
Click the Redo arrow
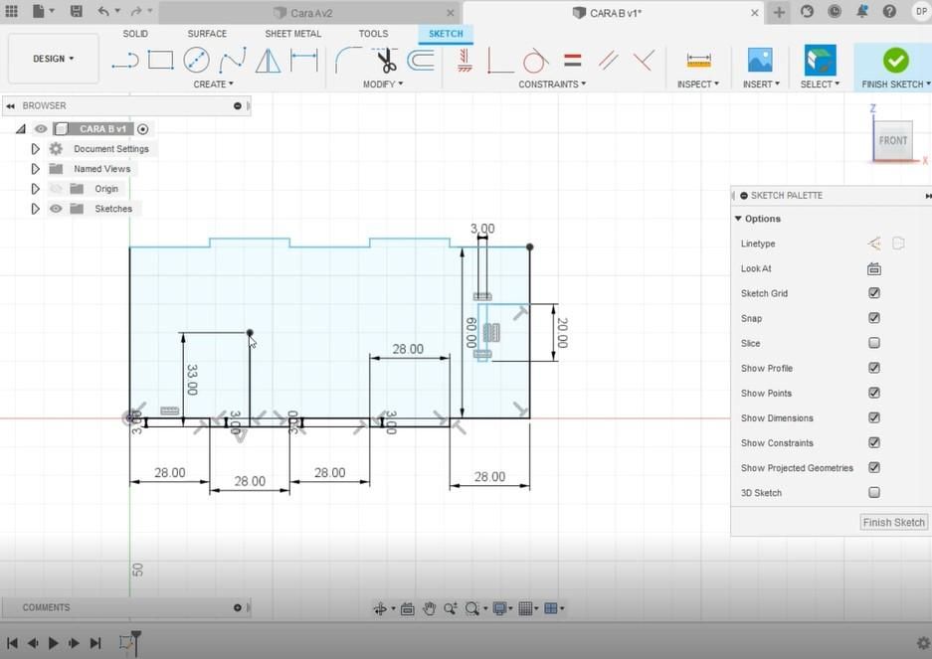136,11
